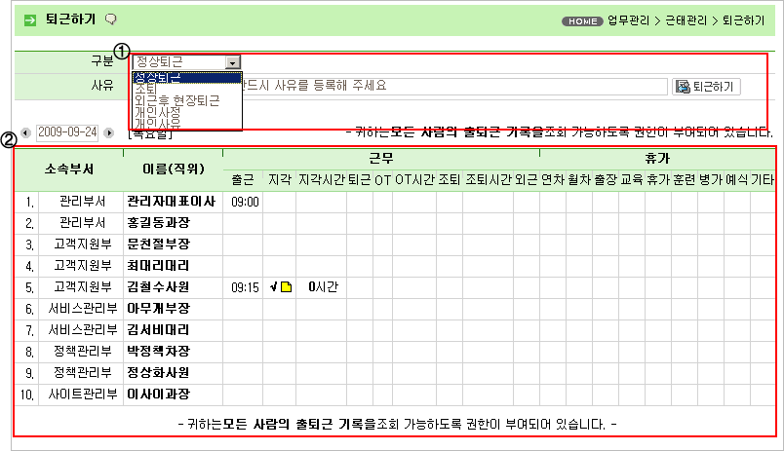Click the HOME badge in breadcrumb
This screenshot has width=784, height=451.
point(582,20)
